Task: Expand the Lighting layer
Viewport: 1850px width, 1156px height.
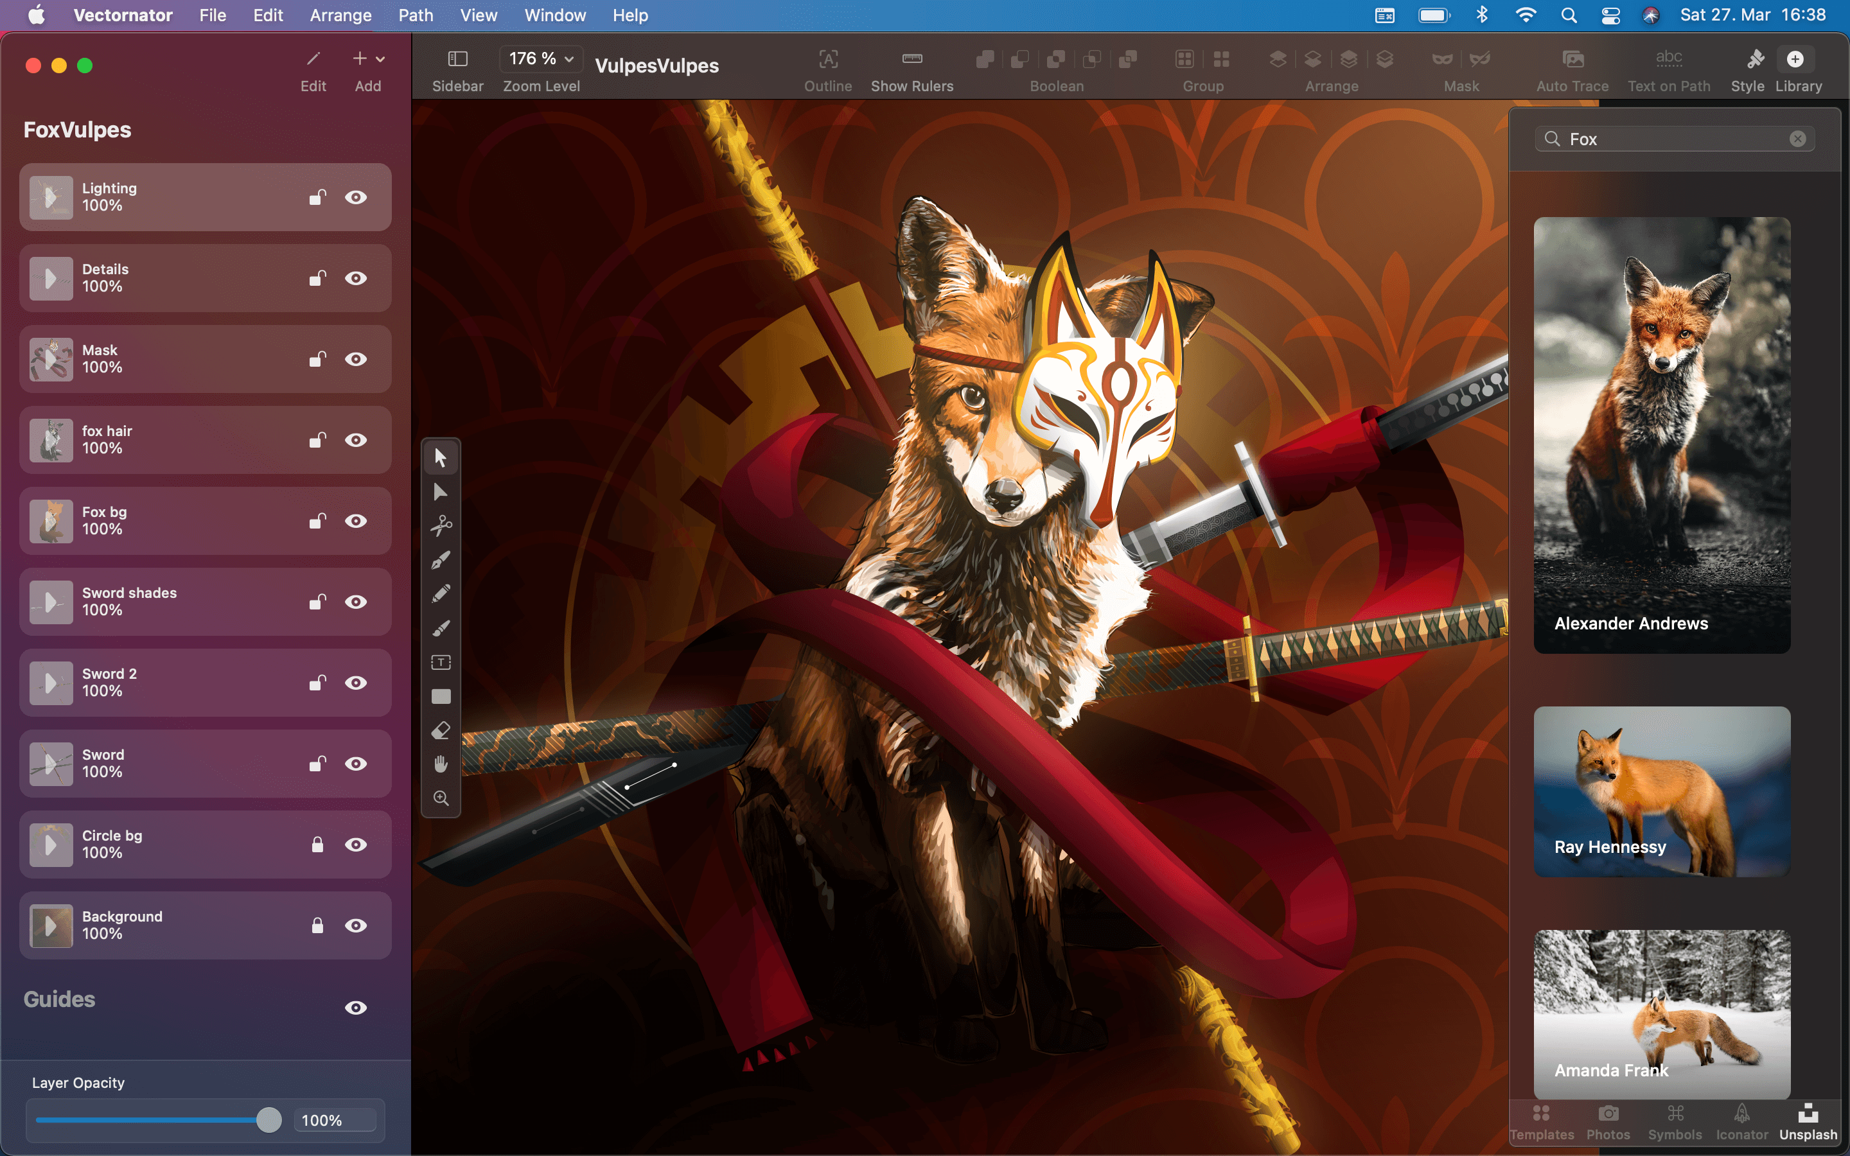Action: coord(51,197)
